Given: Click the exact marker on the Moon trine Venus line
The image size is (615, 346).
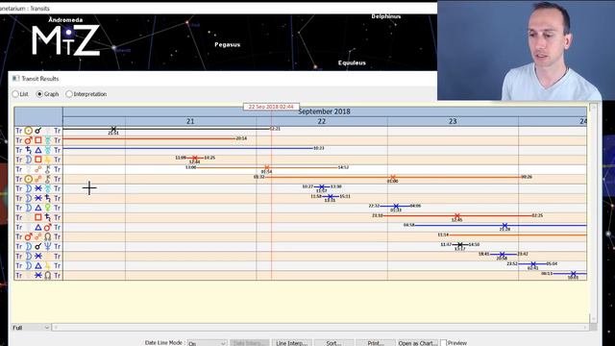Looking at the screenshot, I should [396, 206].
